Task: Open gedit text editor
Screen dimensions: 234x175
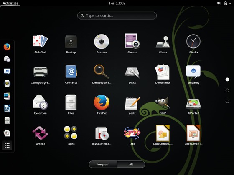Action: [x=132, y=103]
